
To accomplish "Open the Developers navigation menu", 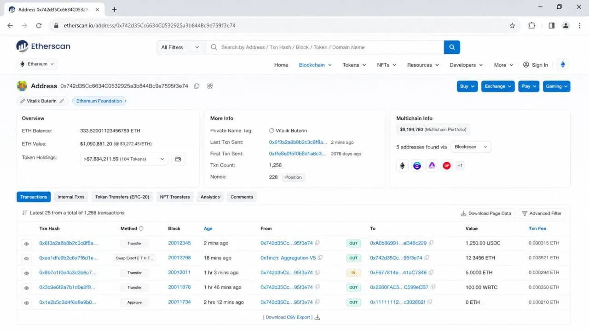I will coord(466,65).
